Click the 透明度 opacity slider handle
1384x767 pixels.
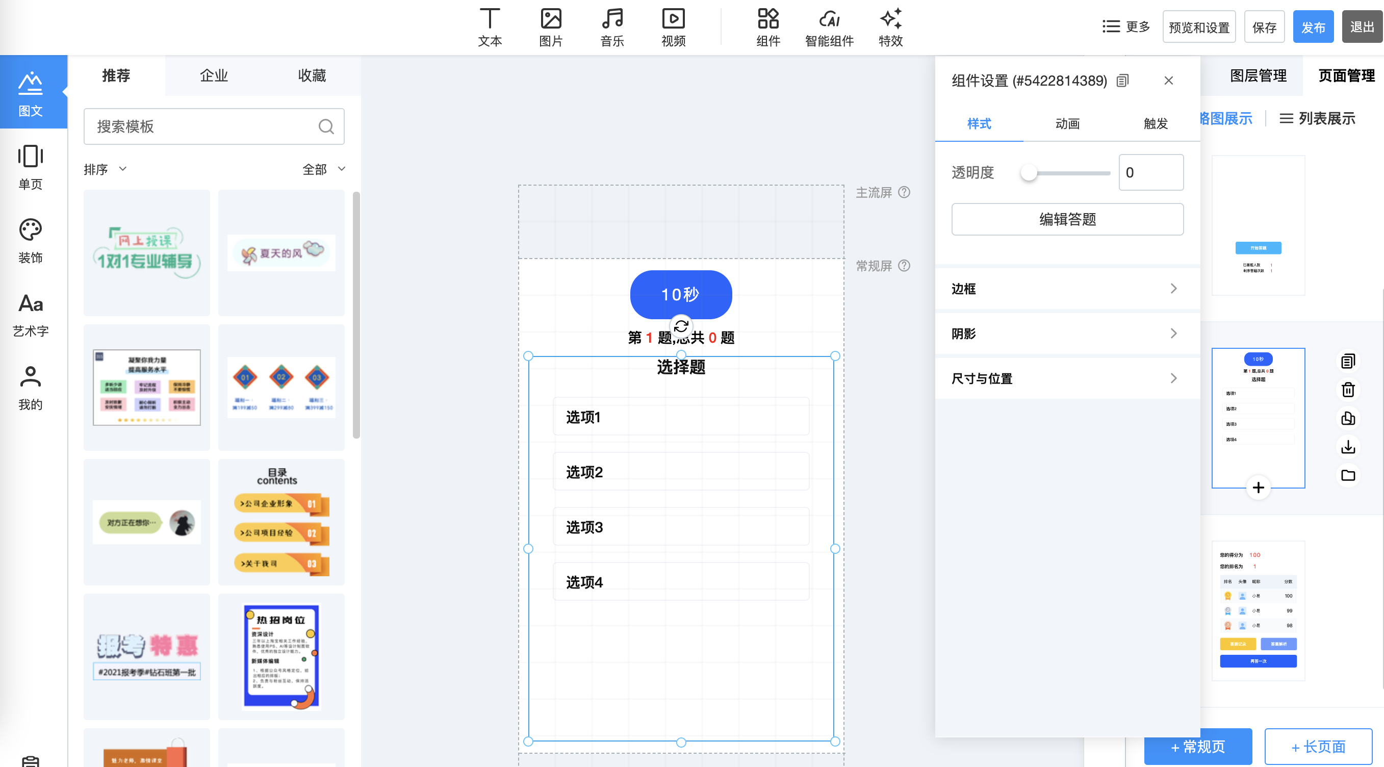pos(1029,173)
